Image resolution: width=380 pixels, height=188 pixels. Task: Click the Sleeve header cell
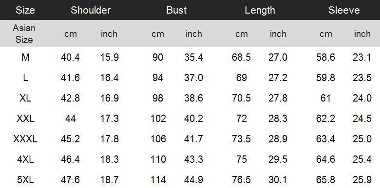pos(344,10)
